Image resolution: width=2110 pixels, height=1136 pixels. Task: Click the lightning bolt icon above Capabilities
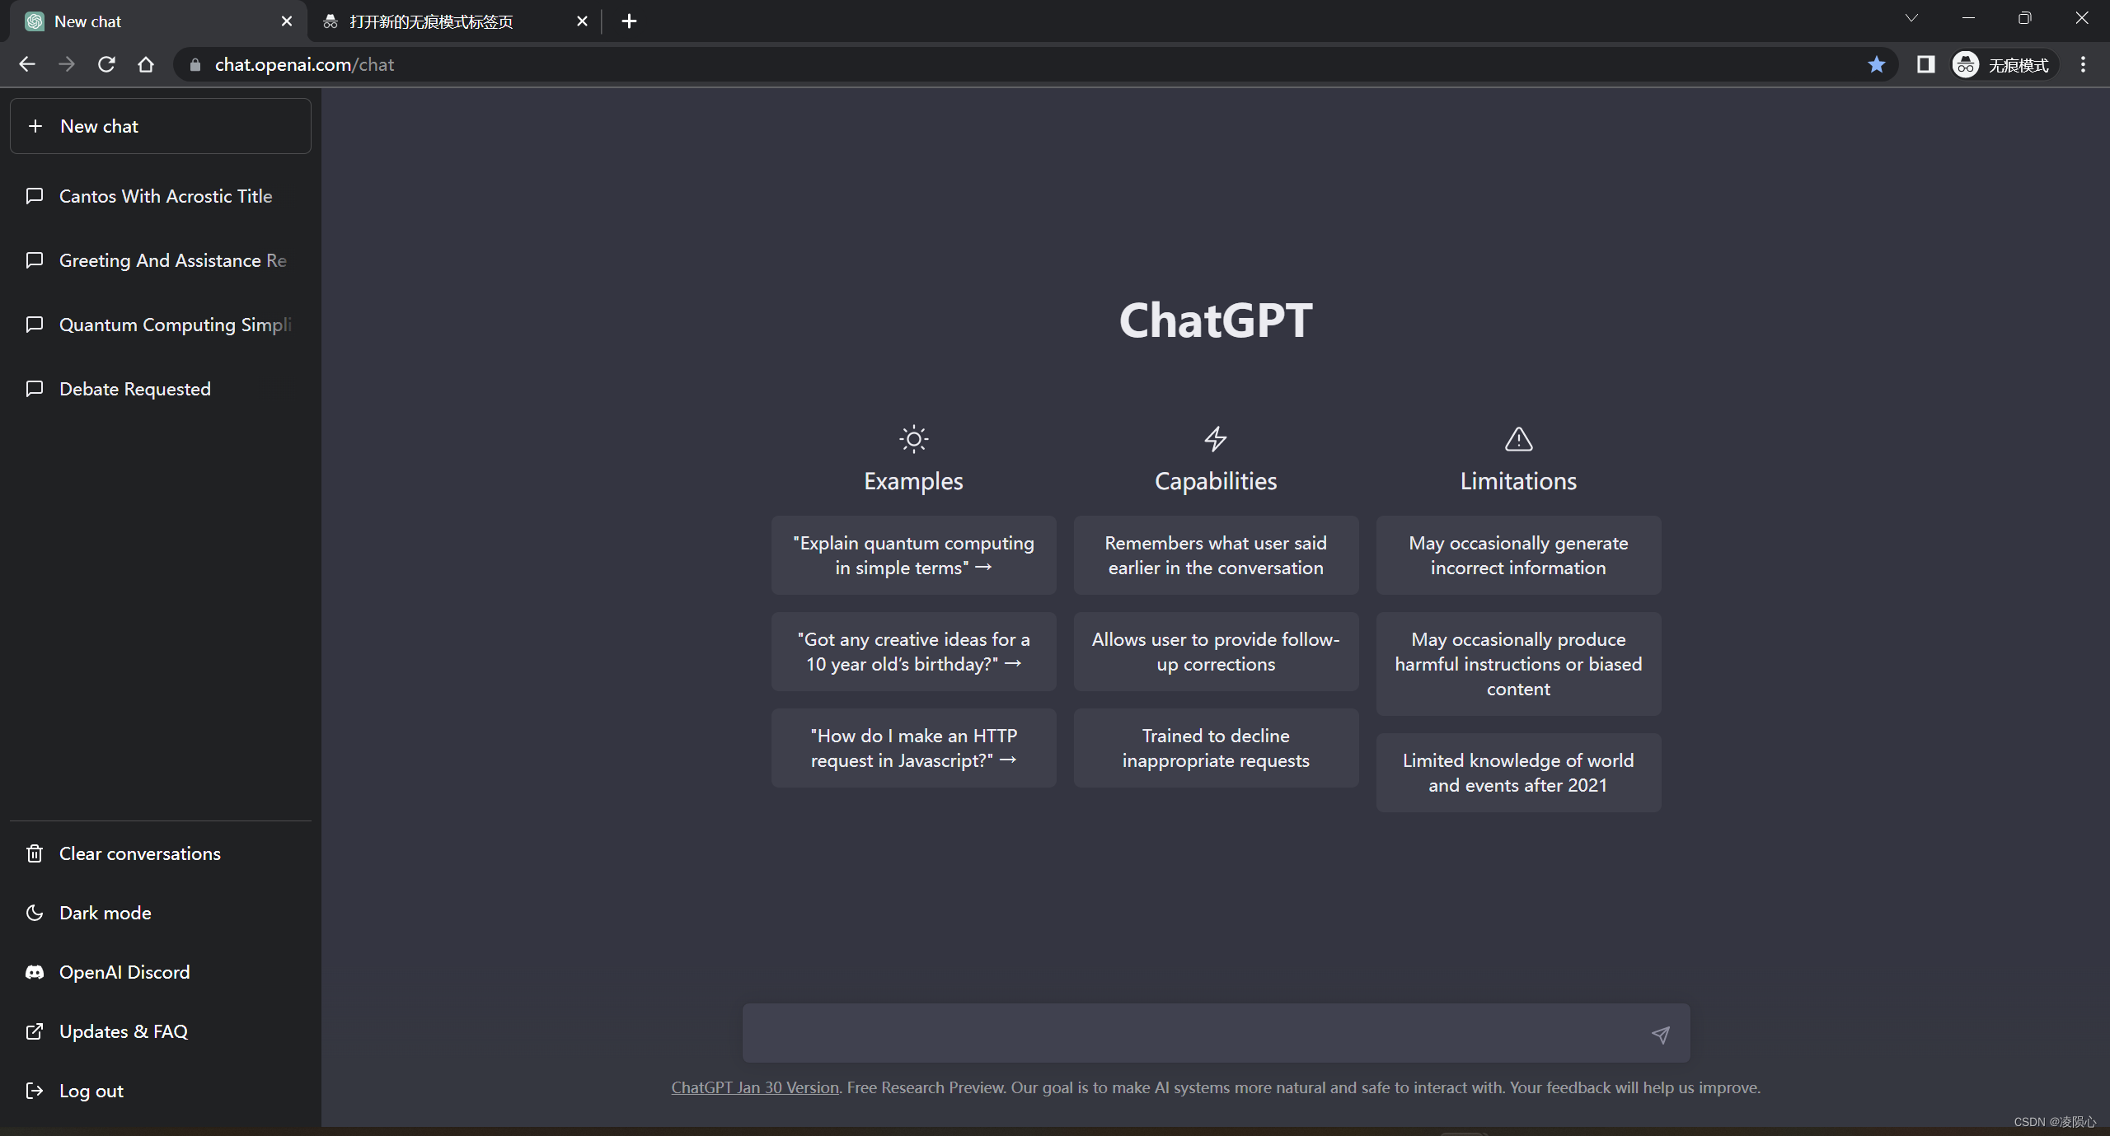click(1216, 439)
